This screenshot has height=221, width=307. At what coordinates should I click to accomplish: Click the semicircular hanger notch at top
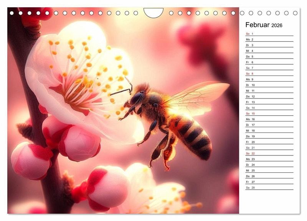153,12
